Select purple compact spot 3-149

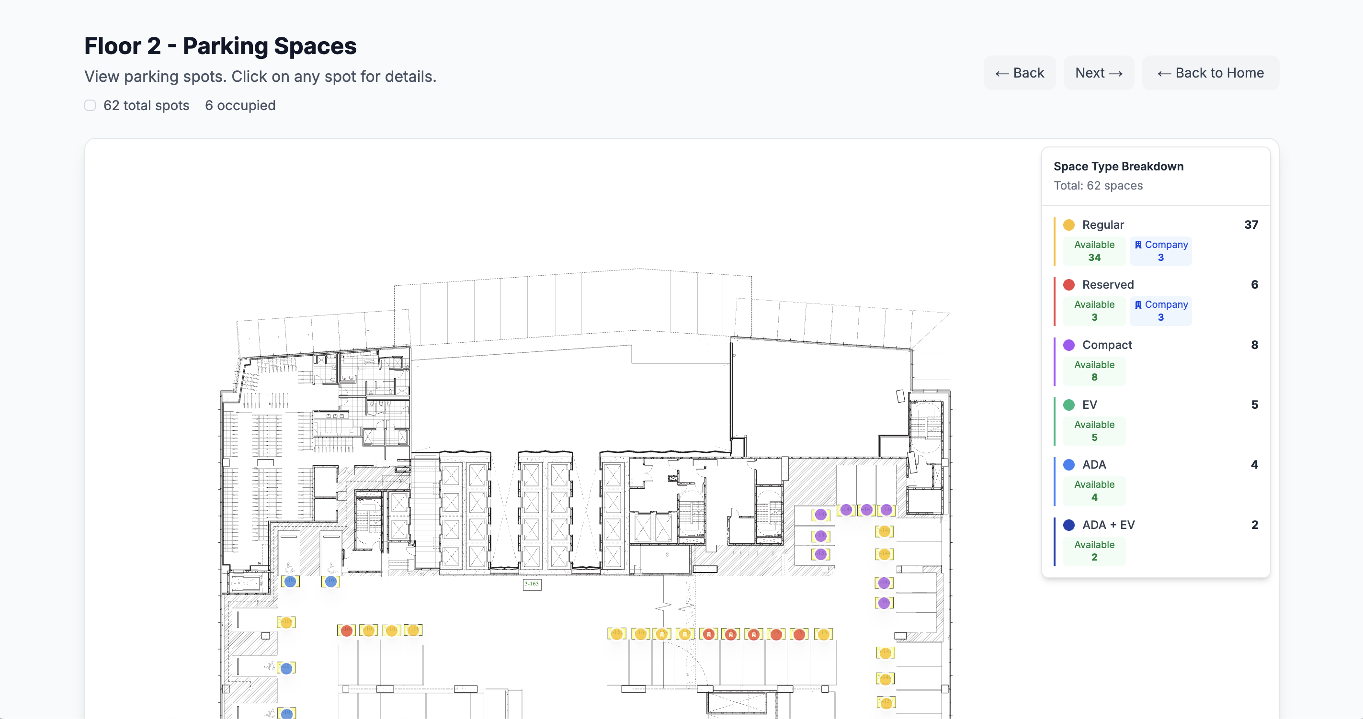click(821, 515)
